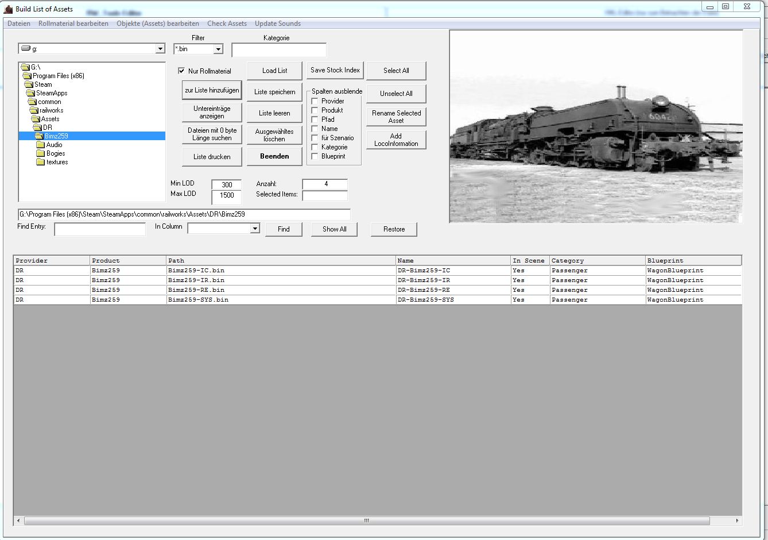
Task: Click the railworks folder icon in tree
Action: click(33, 110)
